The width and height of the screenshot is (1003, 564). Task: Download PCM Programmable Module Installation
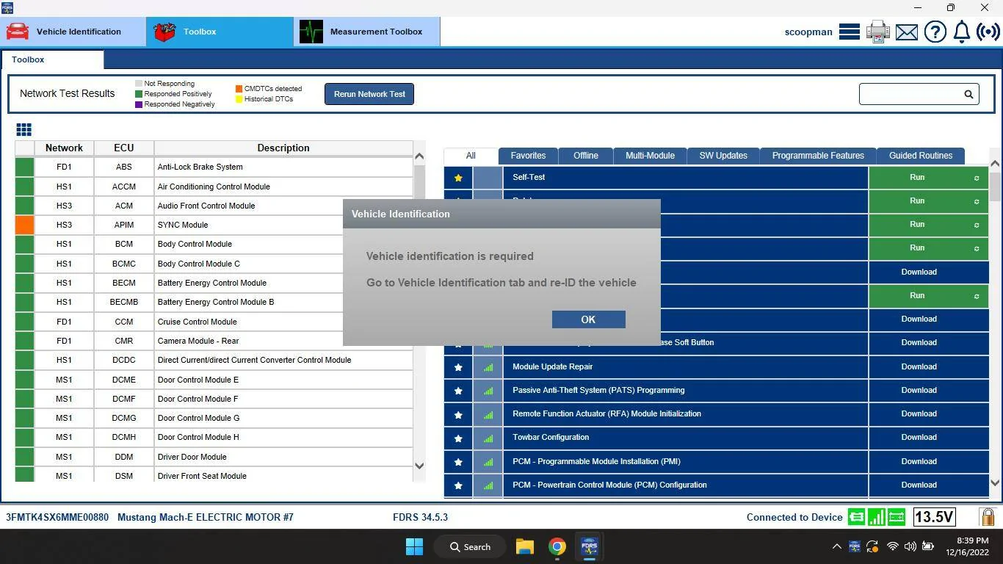(929, 462)
